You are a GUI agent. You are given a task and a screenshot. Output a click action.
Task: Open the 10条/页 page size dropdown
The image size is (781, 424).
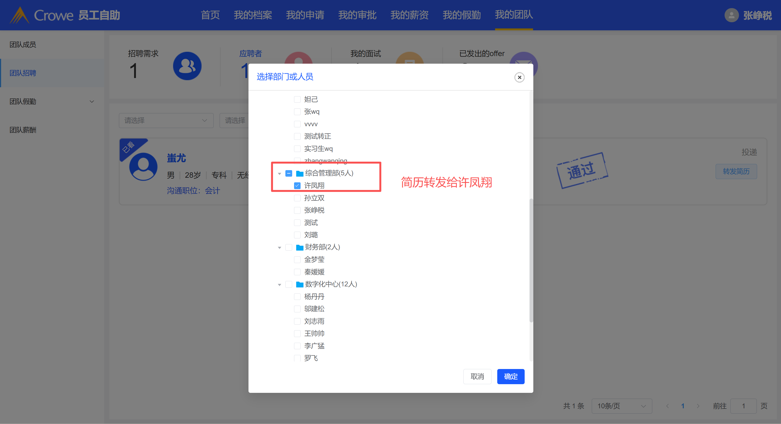click(621, 406)
